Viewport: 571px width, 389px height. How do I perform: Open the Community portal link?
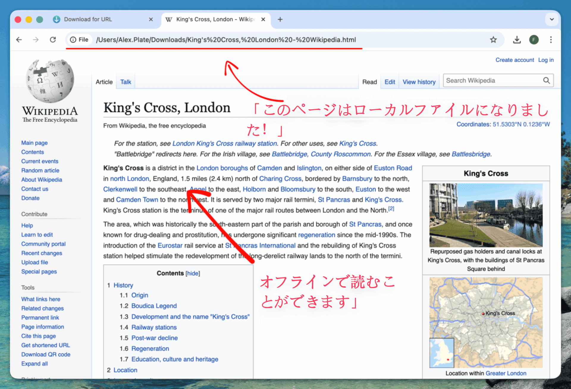tap(43, 244)
